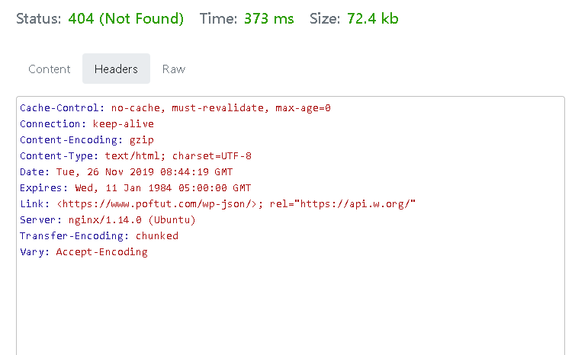Click the Date header line
This screenshot has width=575, height=355.
126,172
